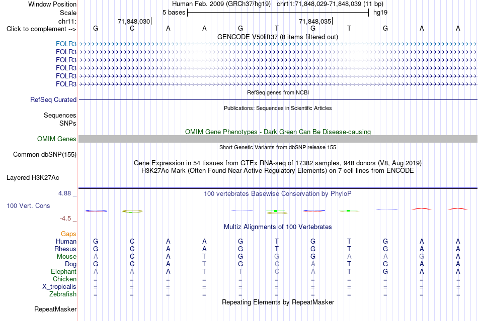478x321 pixels.
Task: Click 'Human Feb. 2009 (GRCh37/hg19)' header text
Action: [x=222, y=4]
